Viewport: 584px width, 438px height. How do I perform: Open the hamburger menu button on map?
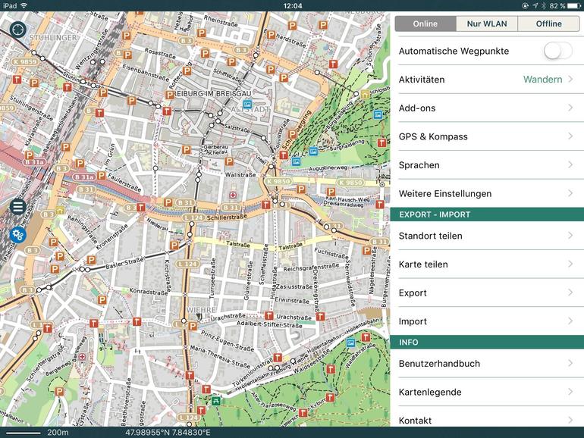point(18,206)
